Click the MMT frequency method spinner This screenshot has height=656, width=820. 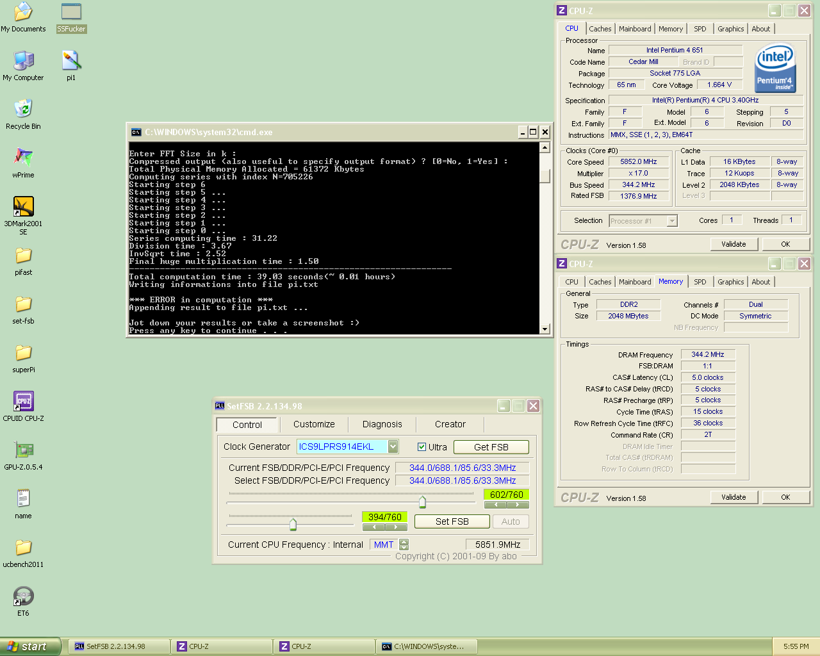point(404,545)
